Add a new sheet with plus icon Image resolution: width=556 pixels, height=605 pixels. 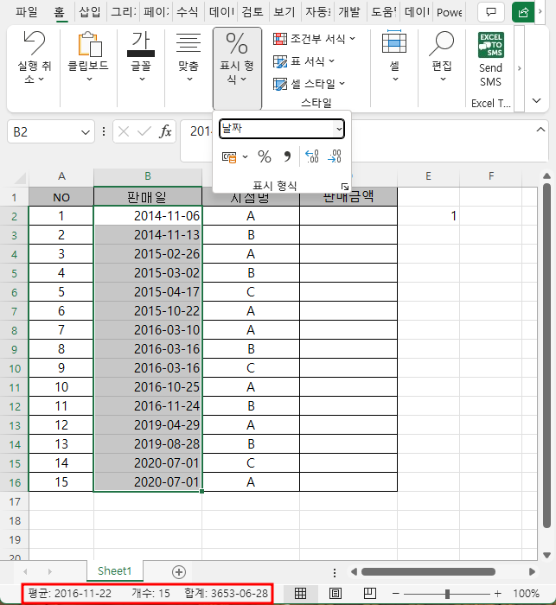[179, 572]
